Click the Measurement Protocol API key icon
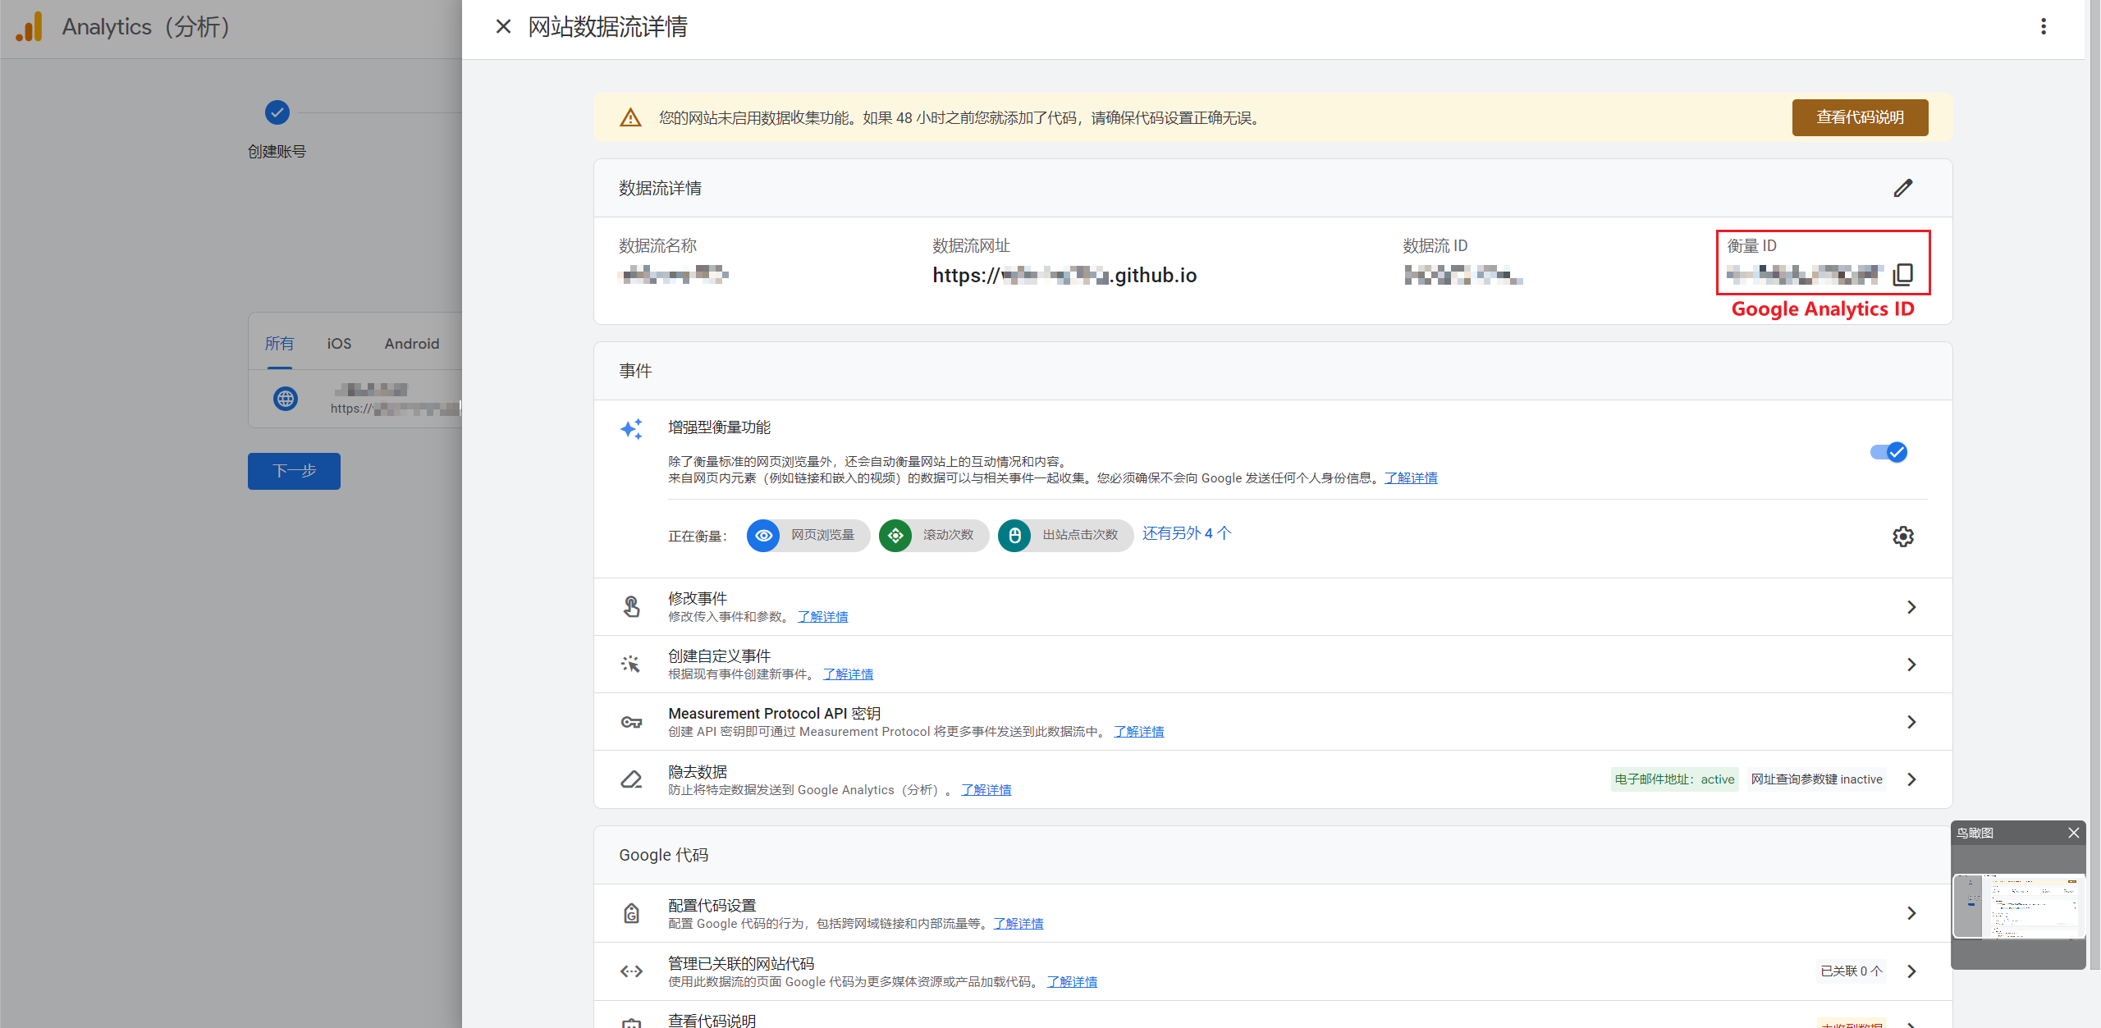The height and width of the screenshot is (1028, 2101). click(631, 722)
